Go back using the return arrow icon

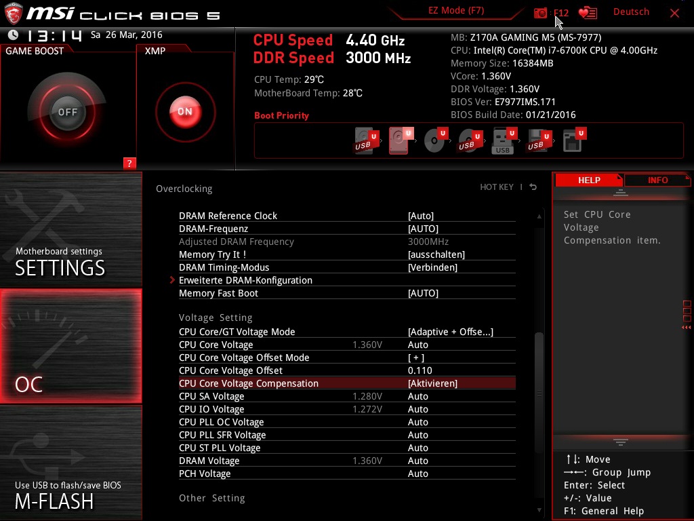[x=533, y=187]
